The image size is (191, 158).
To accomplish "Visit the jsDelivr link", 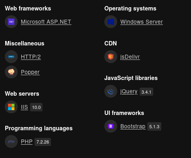I will click(x=130, y=57).
